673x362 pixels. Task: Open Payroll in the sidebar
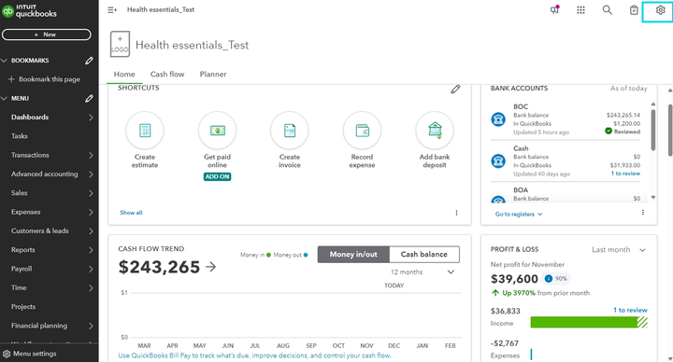[x=21, y=269]
